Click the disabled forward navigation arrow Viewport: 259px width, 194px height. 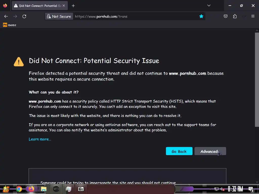[x=15, y=16]
